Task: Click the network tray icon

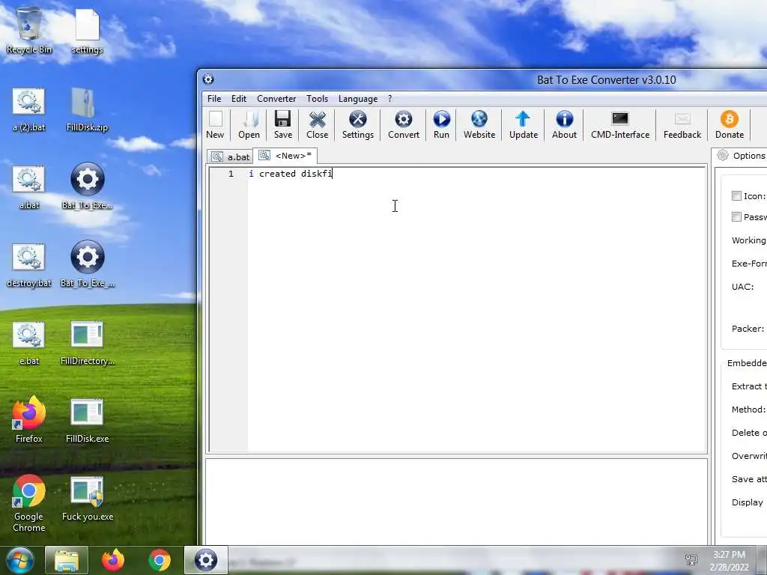Action: pos(691,560)
